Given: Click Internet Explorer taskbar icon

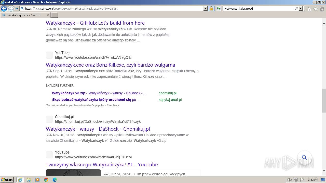Looking at the screenshot, I should tap(20, 180).
